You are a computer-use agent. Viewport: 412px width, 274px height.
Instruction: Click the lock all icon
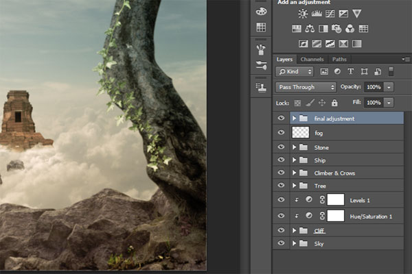pos(334,103)
